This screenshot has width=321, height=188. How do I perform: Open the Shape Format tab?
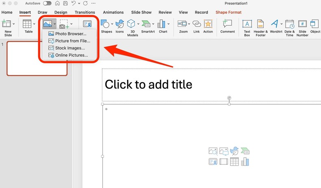pos(228,13)
